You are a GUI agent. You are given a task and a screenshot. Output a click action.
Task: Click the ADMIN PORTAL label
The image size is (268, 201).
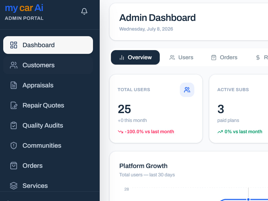24,18
